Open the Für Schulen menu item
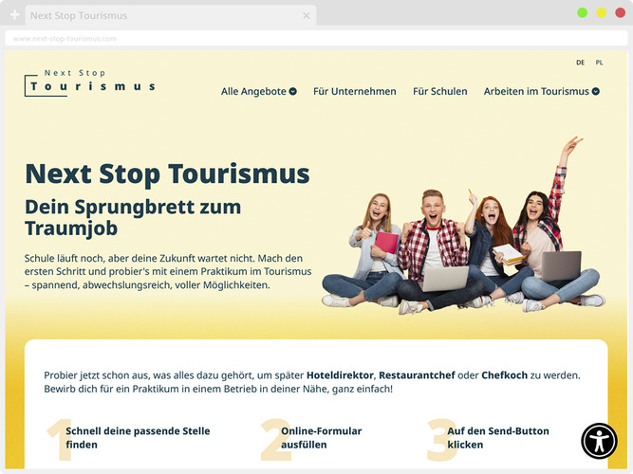The height and width of the screenshot is (474, 633). click(439, 92)
